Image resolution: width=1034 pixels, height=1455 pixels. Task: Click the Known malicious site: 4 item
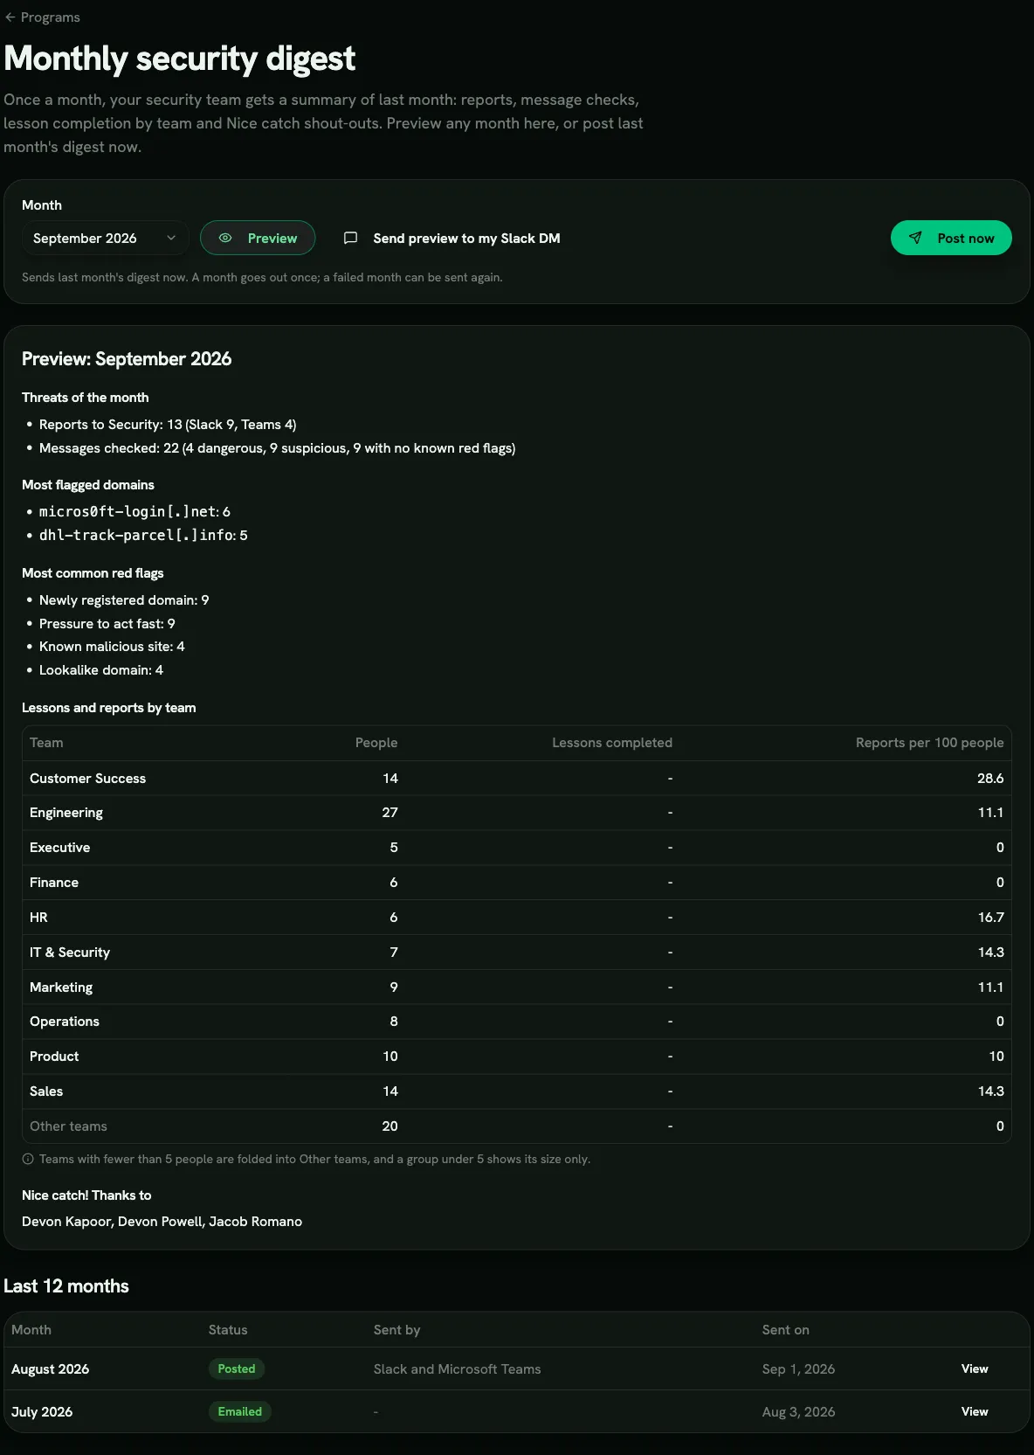(112, 647)
